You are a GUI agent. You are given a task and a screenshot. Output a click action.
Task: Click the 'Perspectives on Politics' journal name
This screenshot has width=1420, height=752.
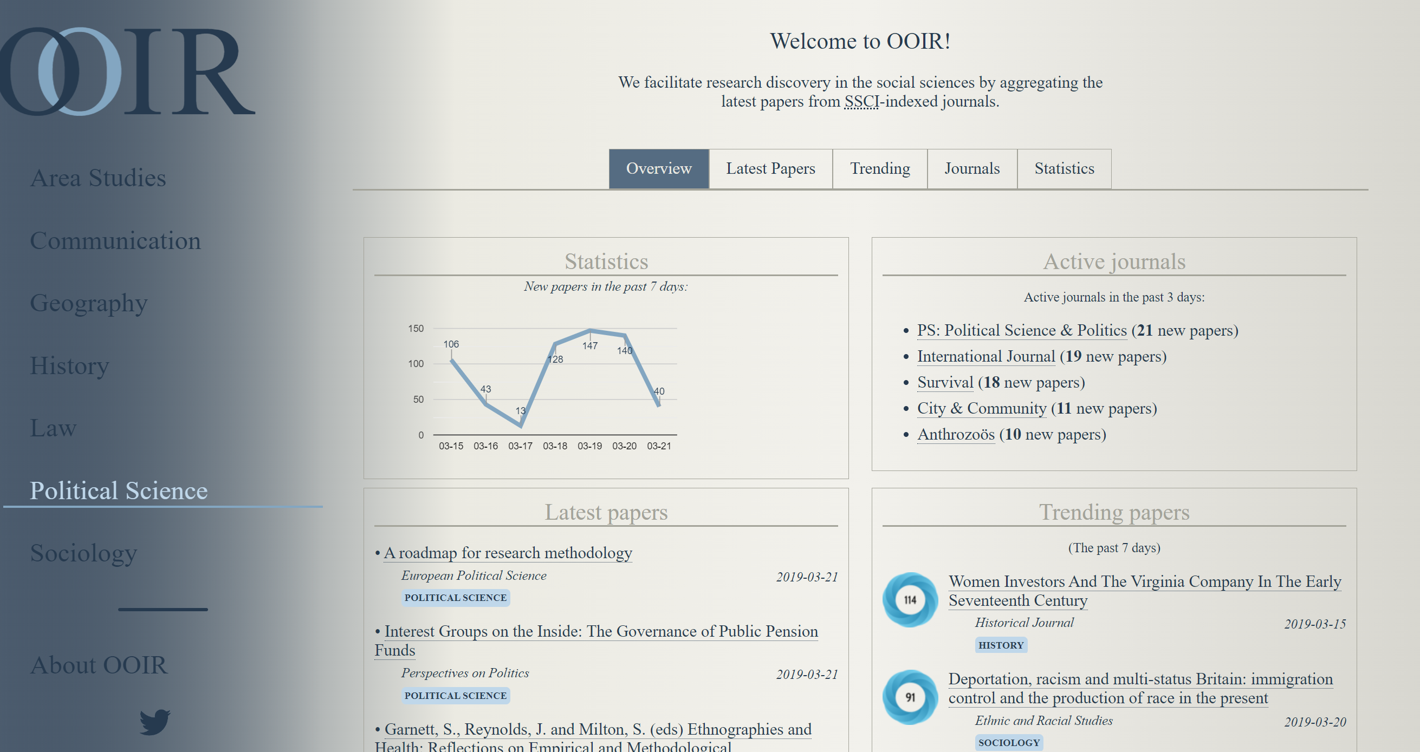point(465,673)
